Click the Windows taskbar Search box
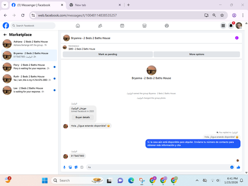The width and height of the screenshot is (248, 186). [x=77, y=181]
